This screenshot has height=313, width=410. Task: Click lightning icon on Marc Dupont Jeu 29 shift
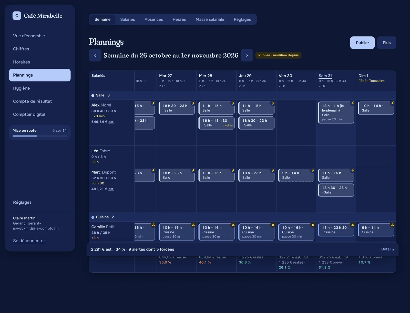point(273,170)
